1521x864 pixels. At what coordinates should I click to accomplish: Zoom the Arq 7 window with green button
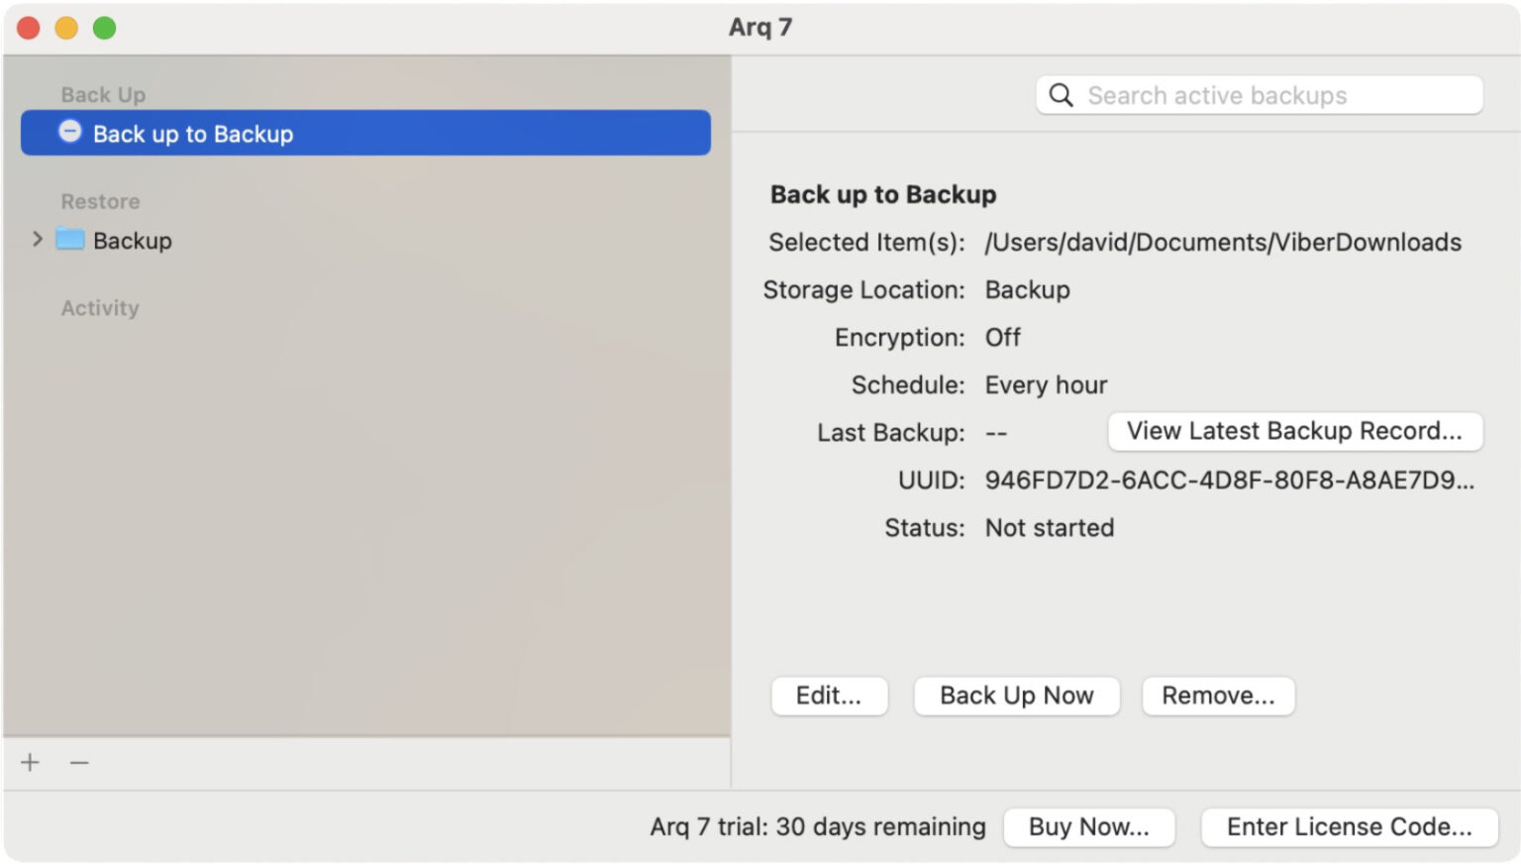coord(104,28)
